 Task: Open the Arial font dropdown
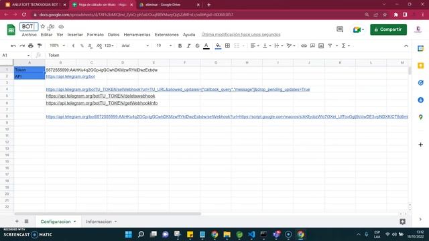point(135,46)
